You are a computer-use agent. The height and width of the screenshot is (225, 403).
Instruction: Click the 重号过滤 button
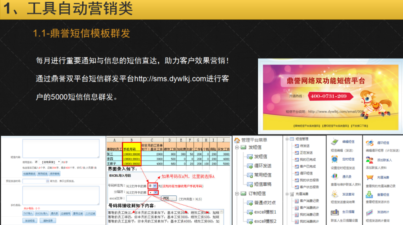(x=78, y=213)
